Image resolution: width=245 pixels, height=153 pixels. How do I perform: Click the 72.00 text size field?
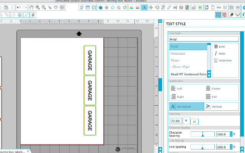click(x=176, y=121)
